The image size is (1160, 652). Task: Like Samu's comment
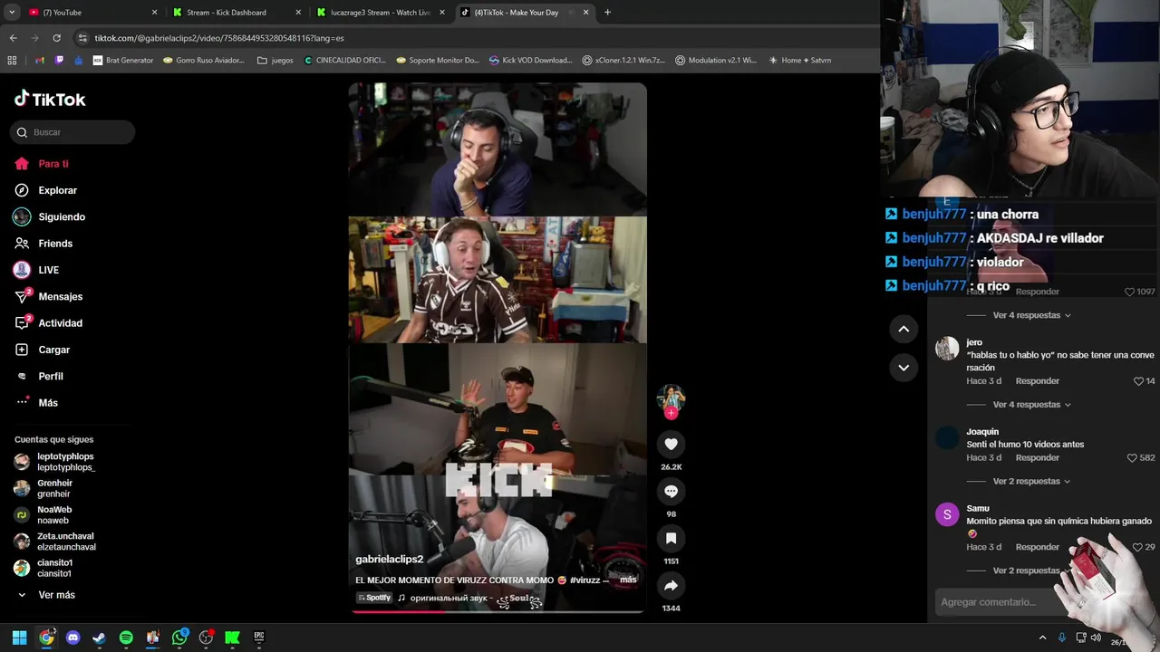click(x=1139, y=547)
